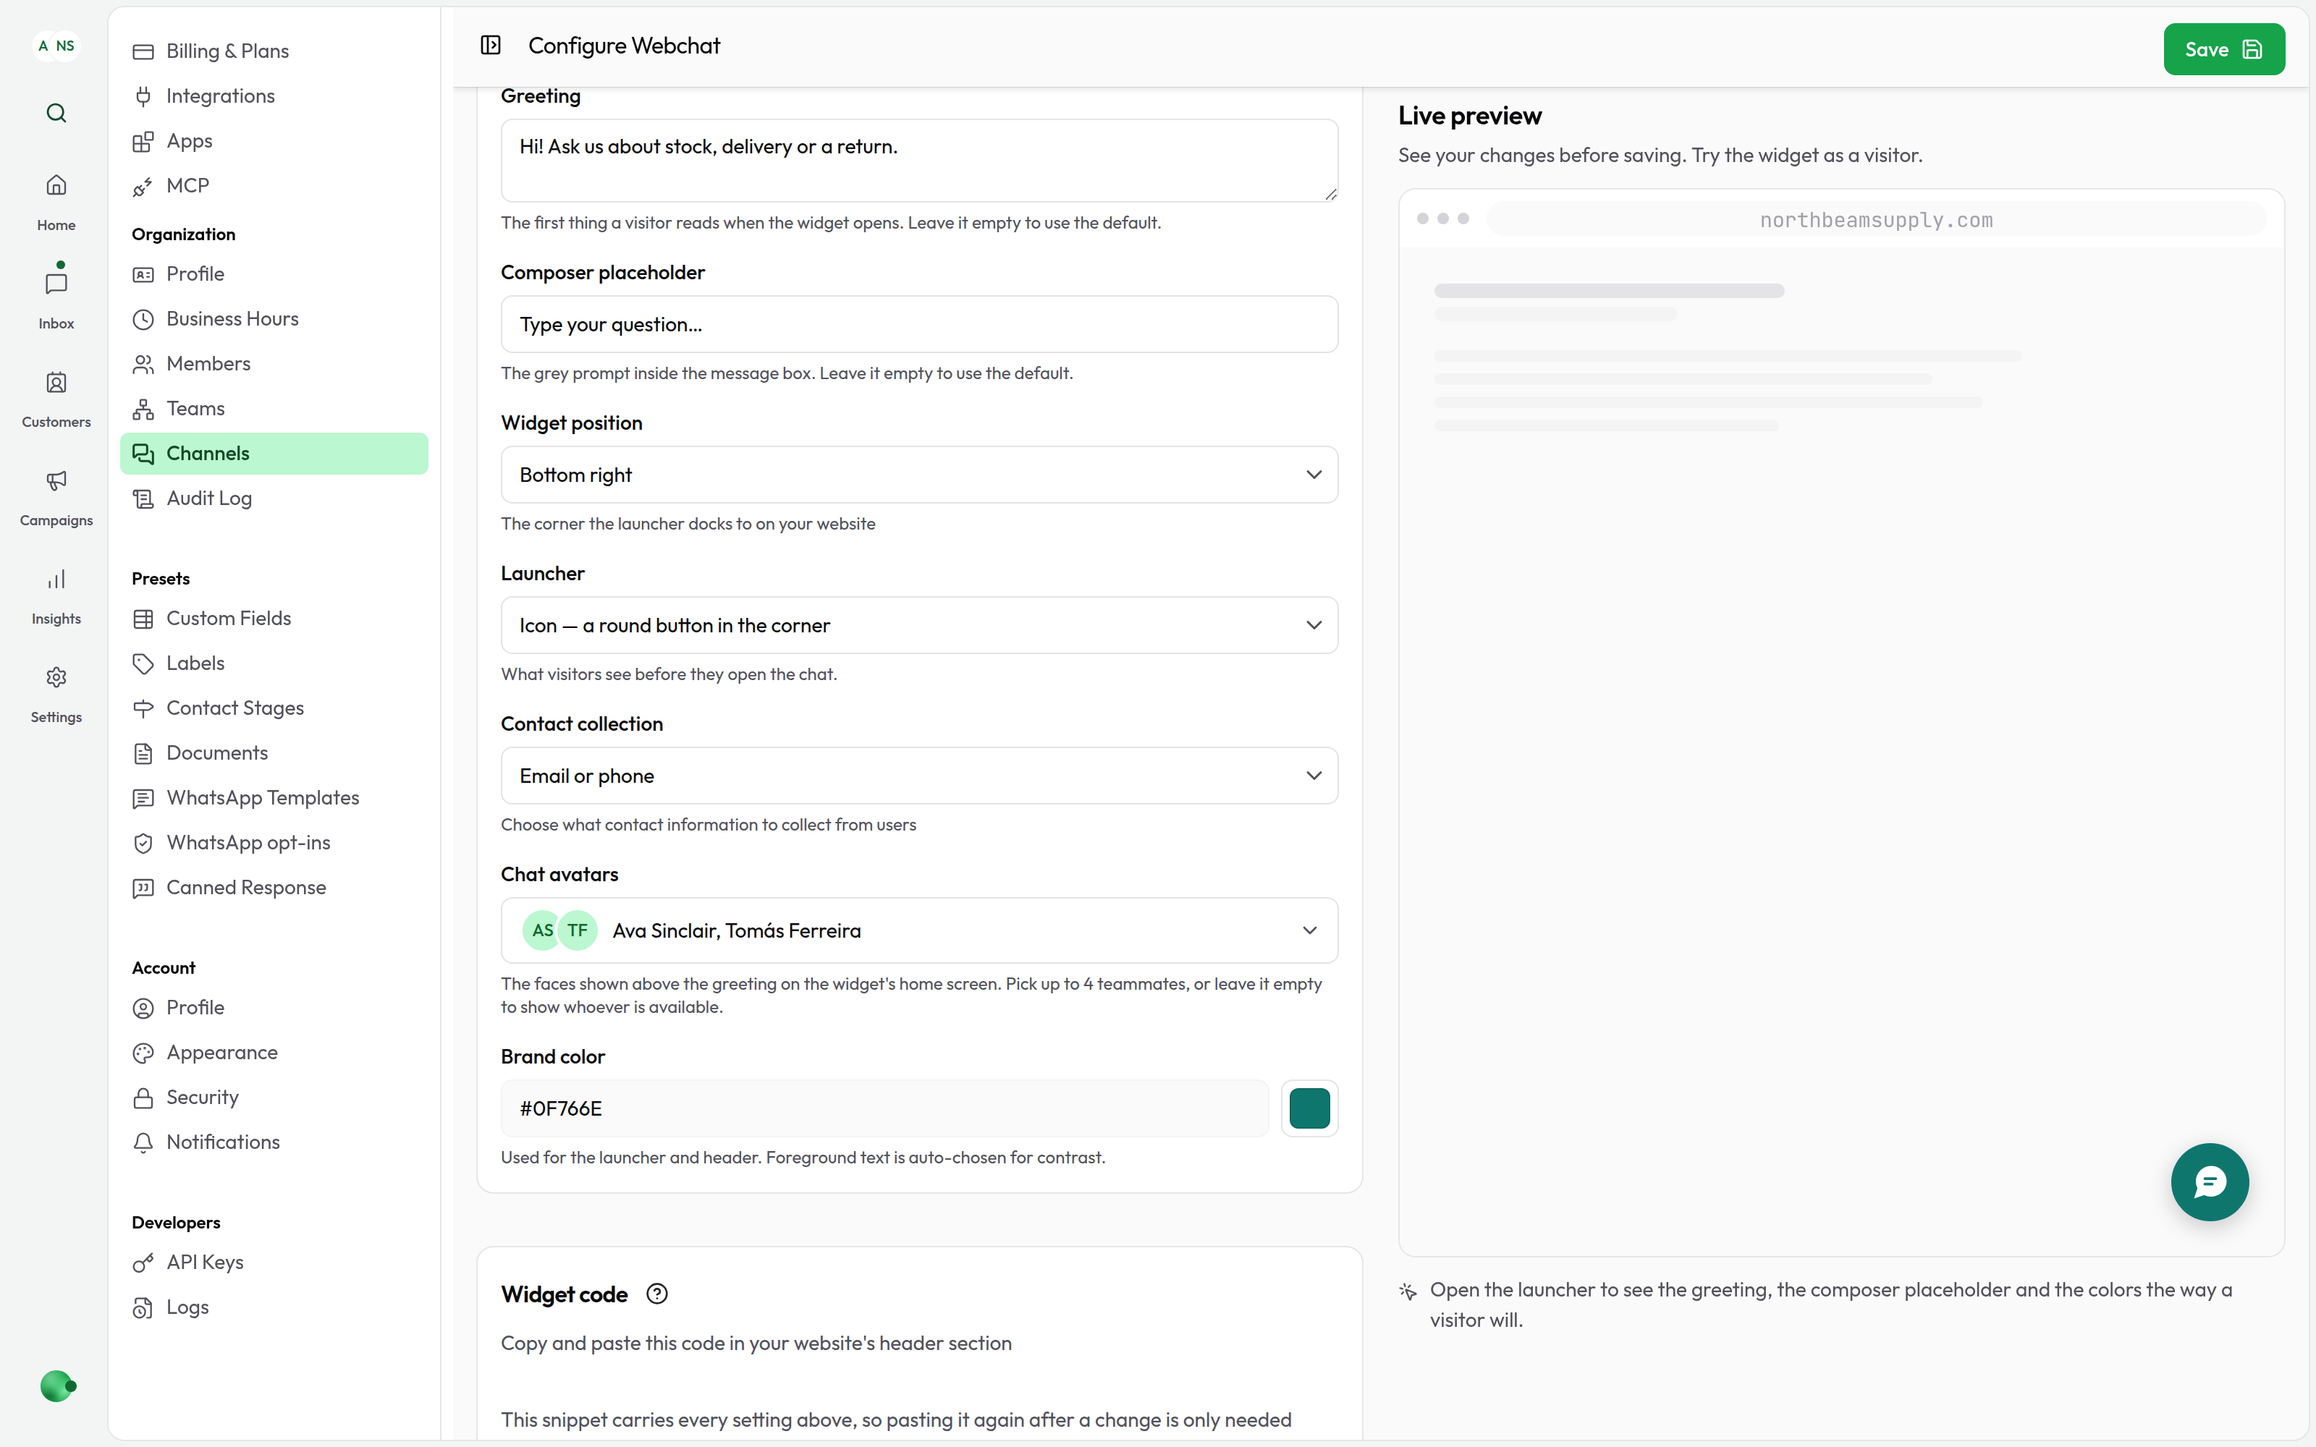Image resolution: width=2316 pixels, height=1447 pixels.
Task: Open the Launcher type dropdown
Action: point(918,625)
